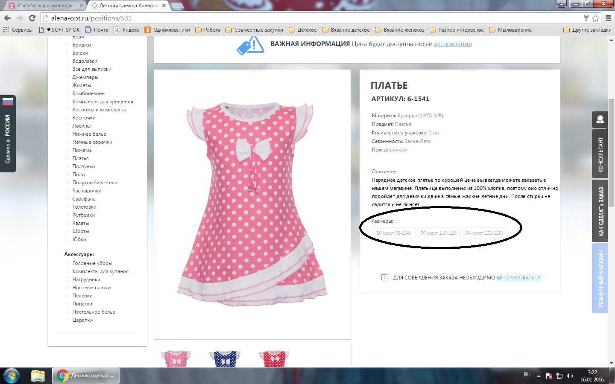Viewport: 615px width, 384px height.
Task: Open the consultant chat icon
Action: (x=600, y=120)
